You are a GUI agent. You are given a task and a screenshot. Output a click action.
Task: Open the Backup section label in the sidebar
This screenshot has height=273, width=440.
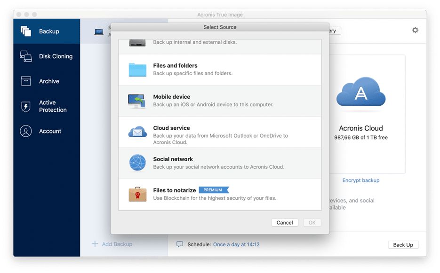tap(49, 31)
